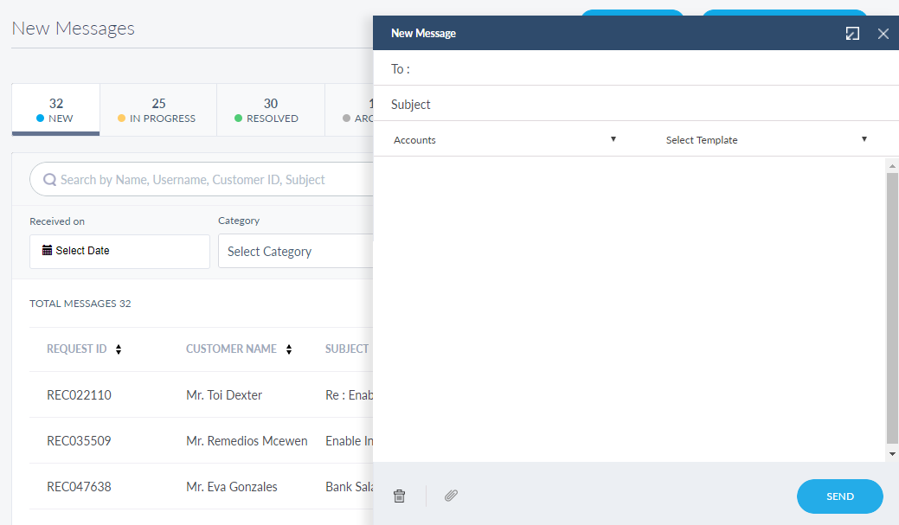Sort by Request ID column arrows
The image size is (899, 525).
click(119, 349)
